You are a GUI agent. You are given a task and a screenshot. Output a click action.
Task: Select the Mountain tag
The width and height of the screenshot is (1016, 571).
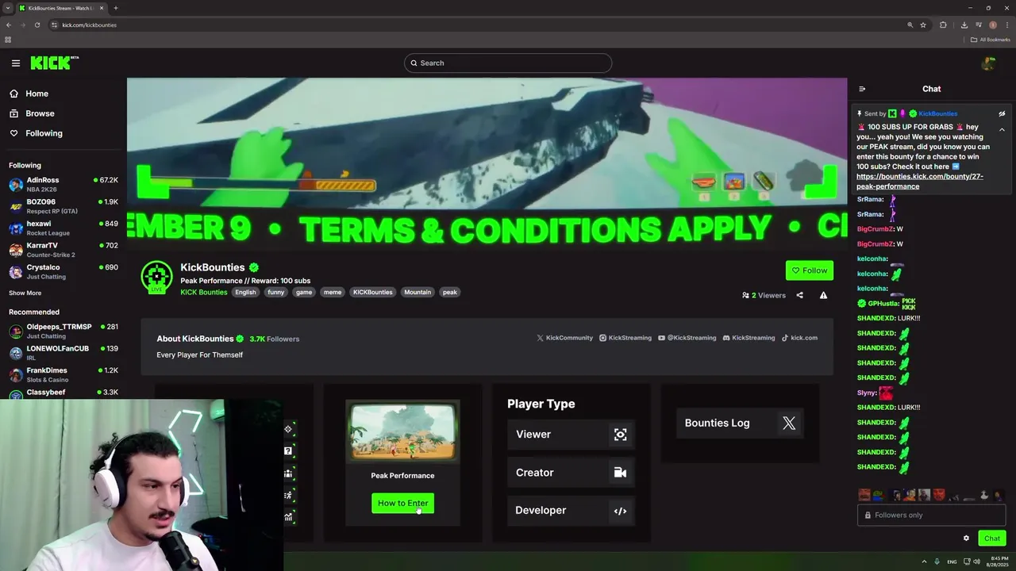pos(418,292)
